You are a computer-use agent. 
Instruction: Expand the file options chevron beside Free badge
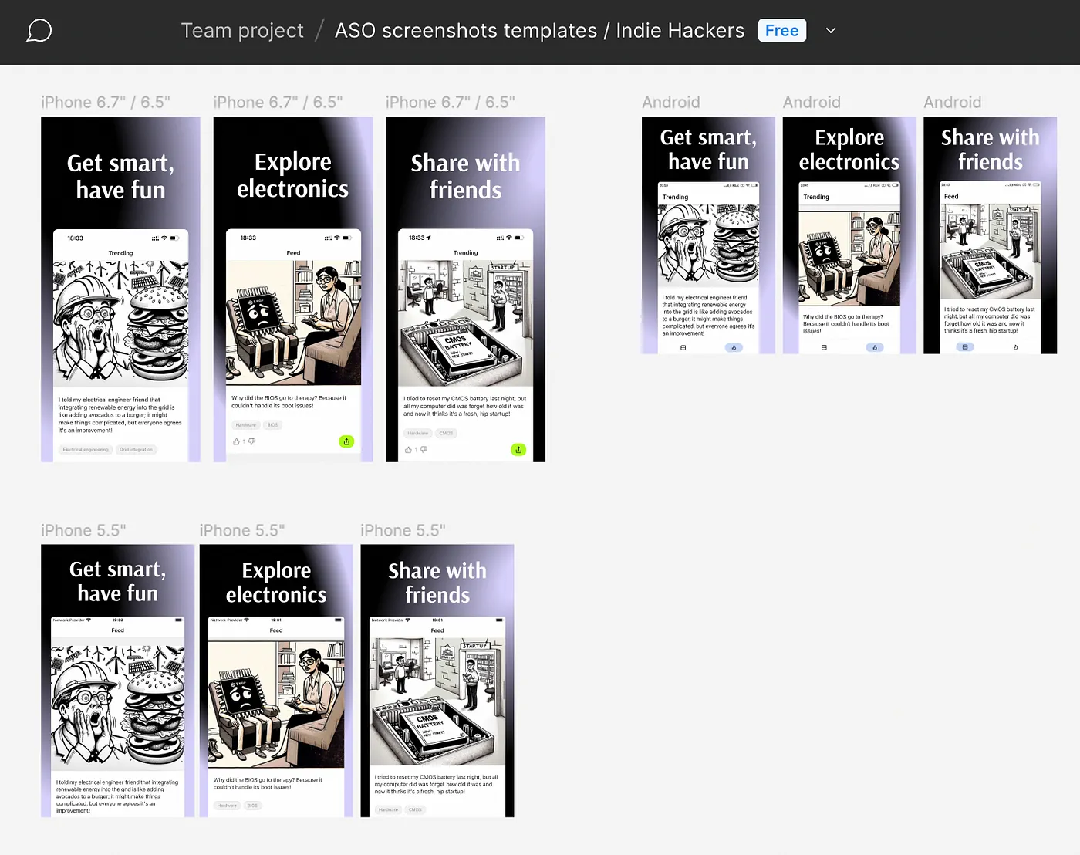coord(831,31)
